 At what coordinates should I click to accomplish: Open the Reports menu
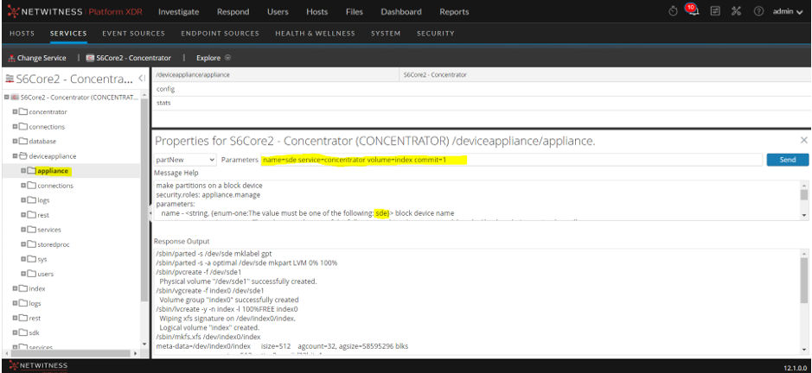(454, 11)
